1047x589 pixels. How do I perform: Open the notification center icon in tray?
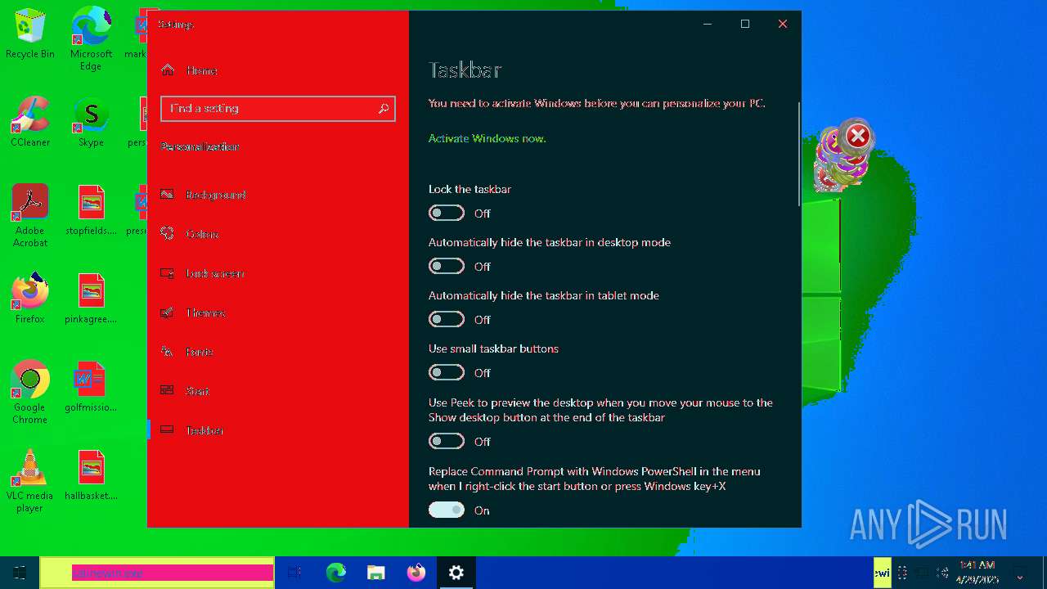(x=1020, y=573)
